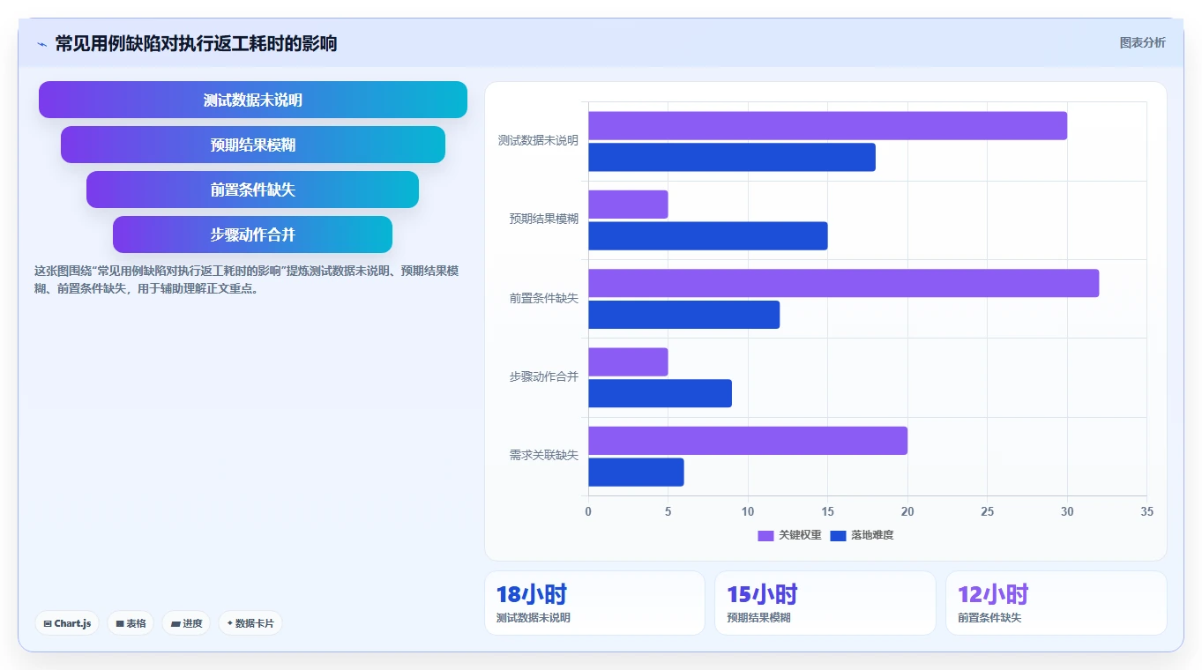Click the y-axis label 测试数据未说明

pyautogui.click(x=538, y=140)
